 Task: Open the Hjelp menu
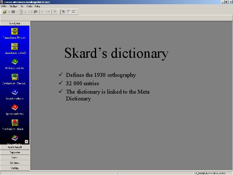pos(38,6)
